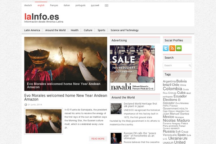Open the Twitter social profile icon
The width and height of the screenshot is (216, 144).
pos(166,48)
